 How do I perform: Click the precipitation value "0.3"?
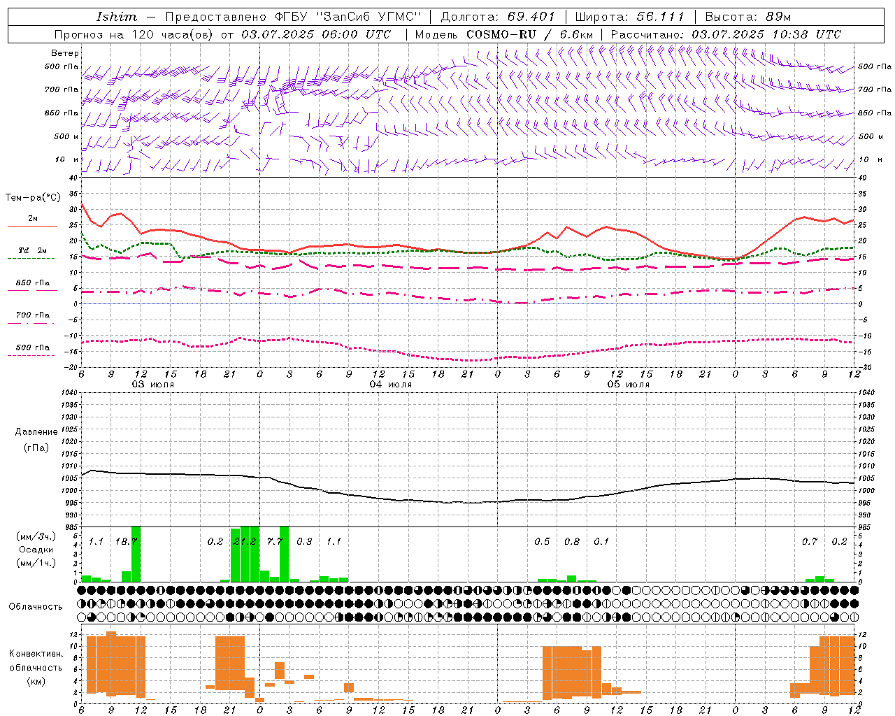(304, 542)
